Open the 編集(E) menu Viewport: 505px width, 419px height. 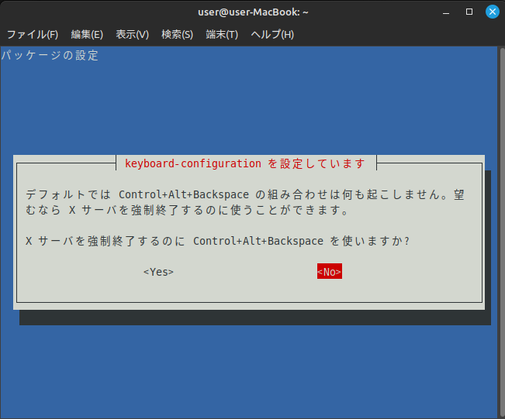pos(87,34)
